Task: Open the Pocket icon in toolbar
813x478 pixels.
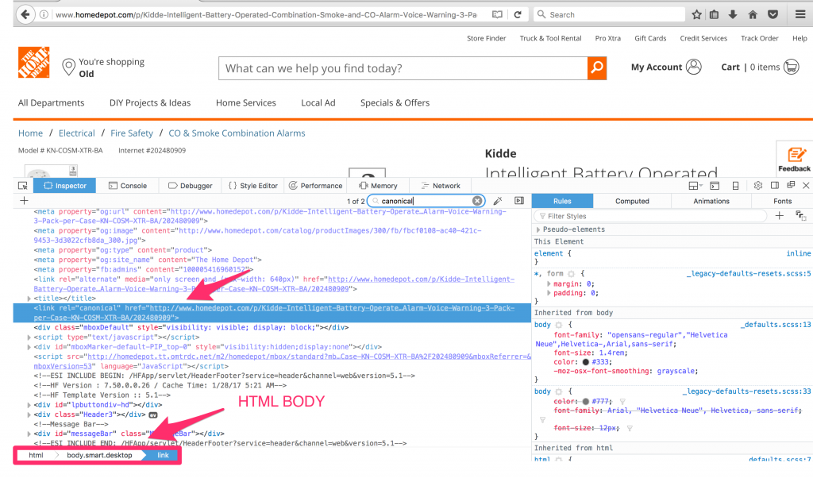Action: 773,14
